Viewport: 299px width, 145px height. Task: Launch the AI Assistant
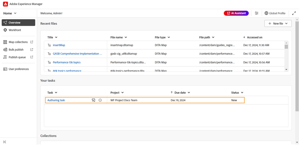point(236,13)
